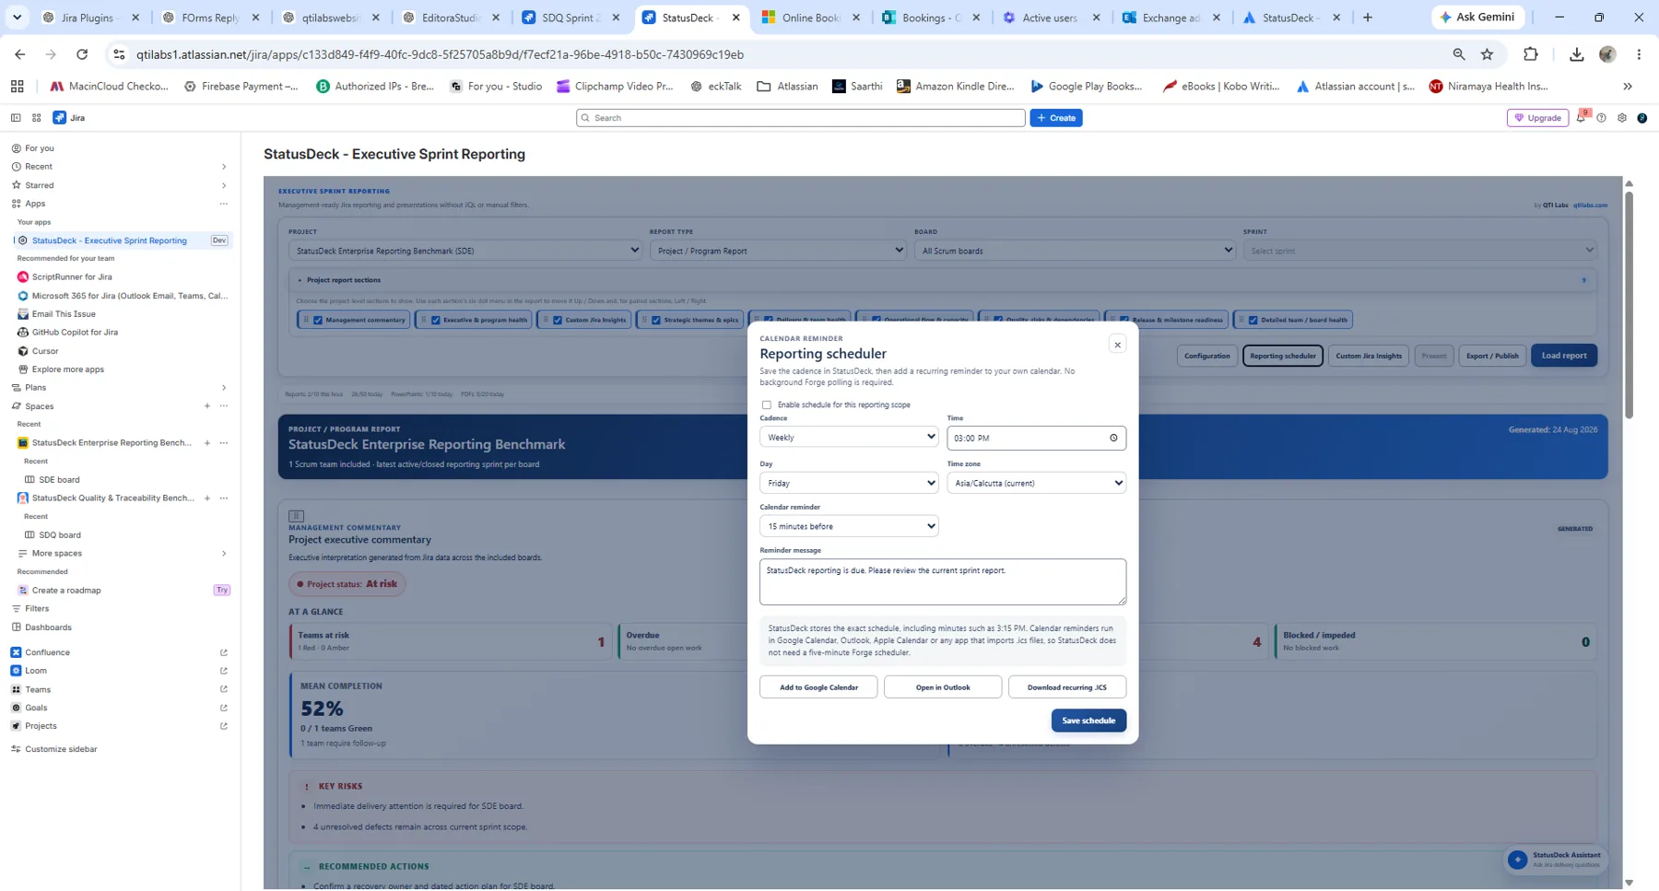Click the Jira Create button
Image resolution: width=1659 pixels, height=891 pixels.
coord(1055,118)
